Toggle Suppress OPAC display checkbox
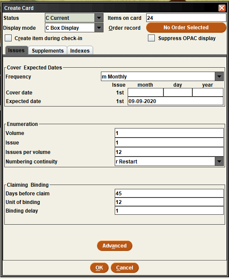The image size is (229, 279). point(151,38)
